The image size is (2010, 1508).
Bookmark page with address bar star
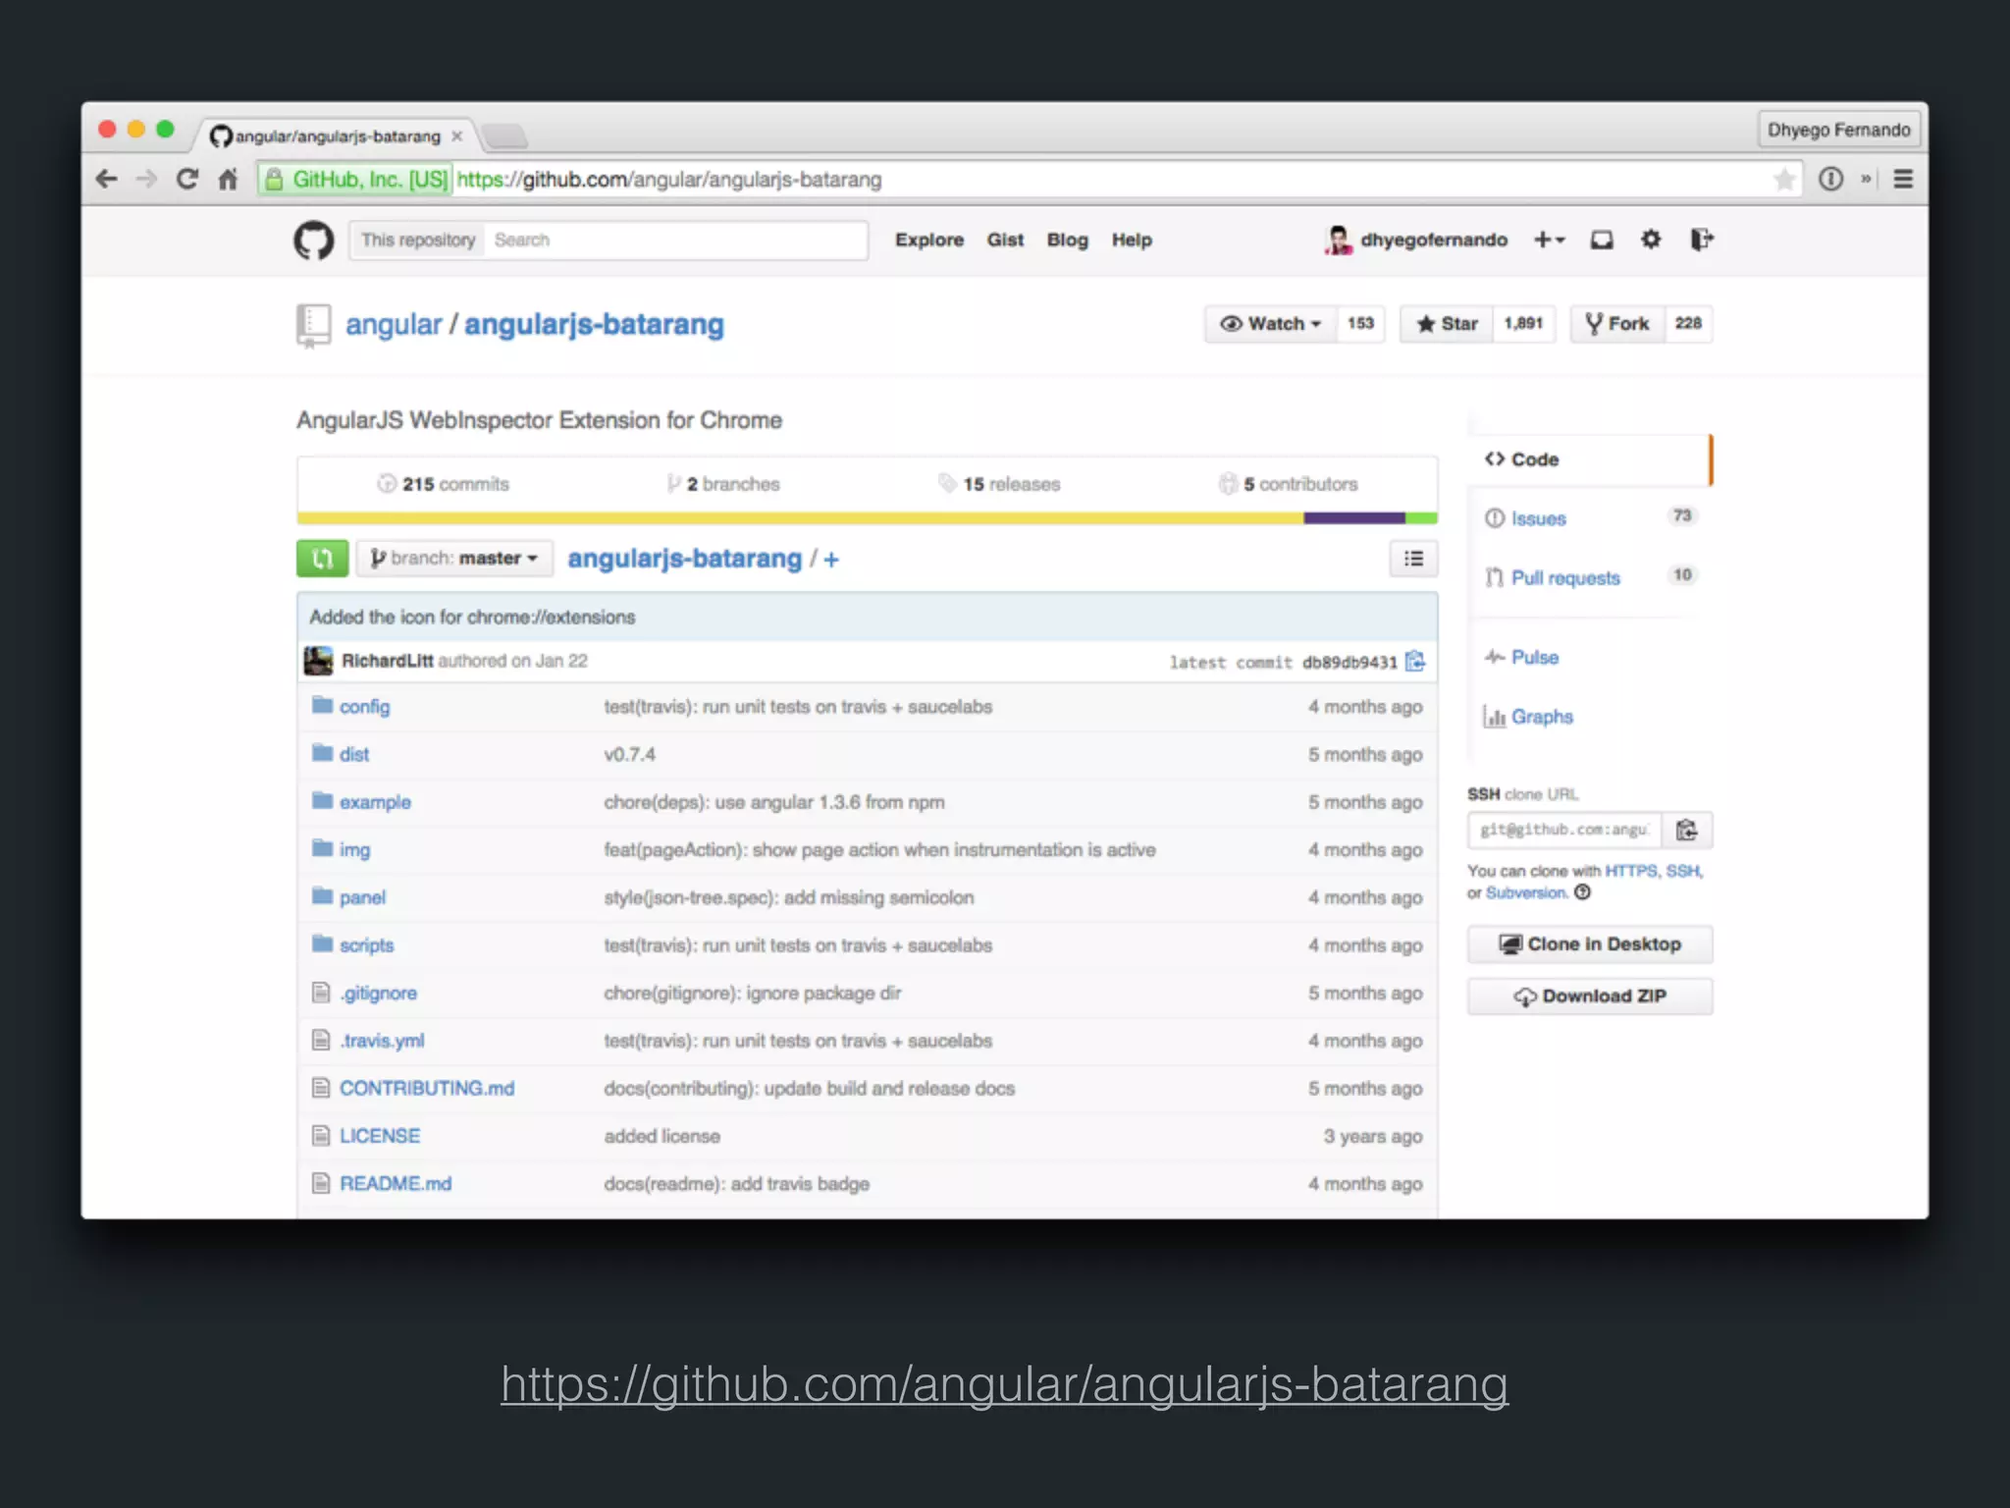[x=1784, y=180]
